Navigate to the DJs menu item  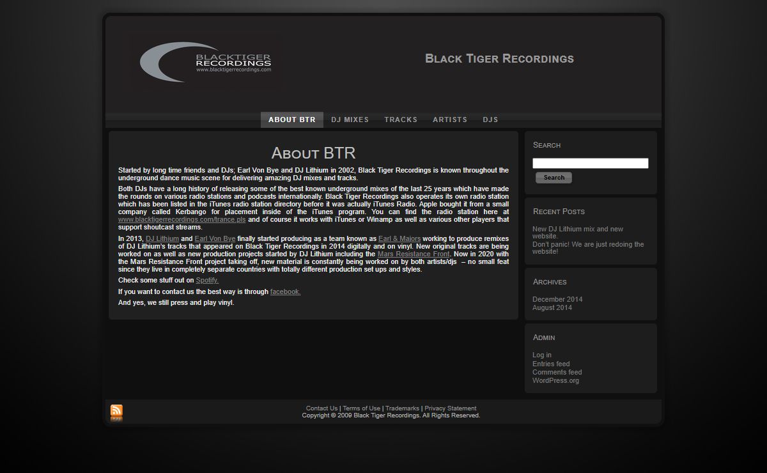click(x=490, y=120)
